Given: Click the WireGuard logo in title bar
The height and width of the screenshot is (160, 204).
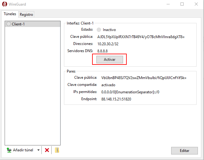Looking at the screenshot, I should tap(4, 4).
